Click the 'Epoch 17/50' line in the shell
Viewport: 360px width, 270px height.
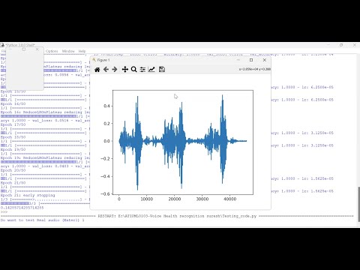pyautogui.click(x=13, y=124)
